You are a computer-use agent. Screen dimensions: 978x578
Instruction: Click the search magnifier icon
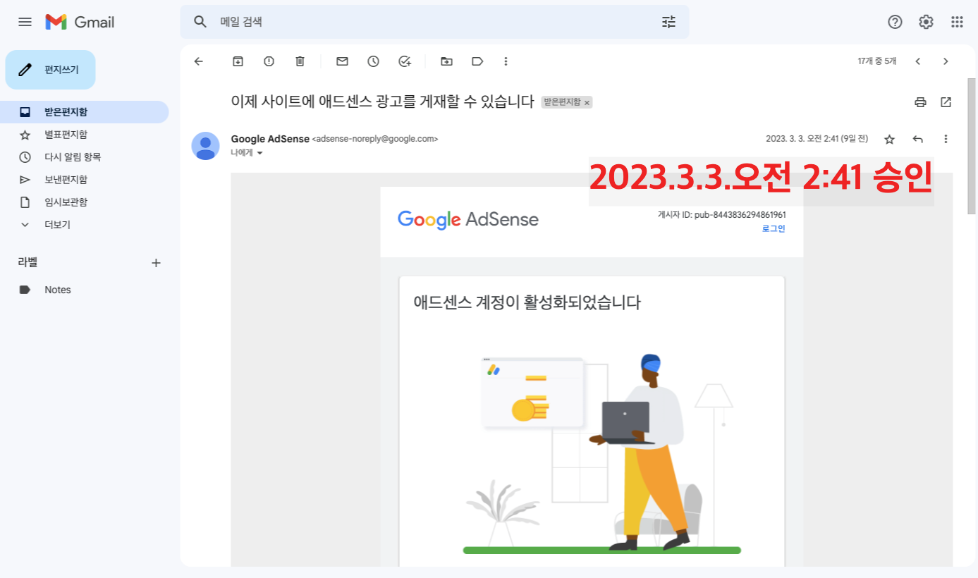(200, 22)
